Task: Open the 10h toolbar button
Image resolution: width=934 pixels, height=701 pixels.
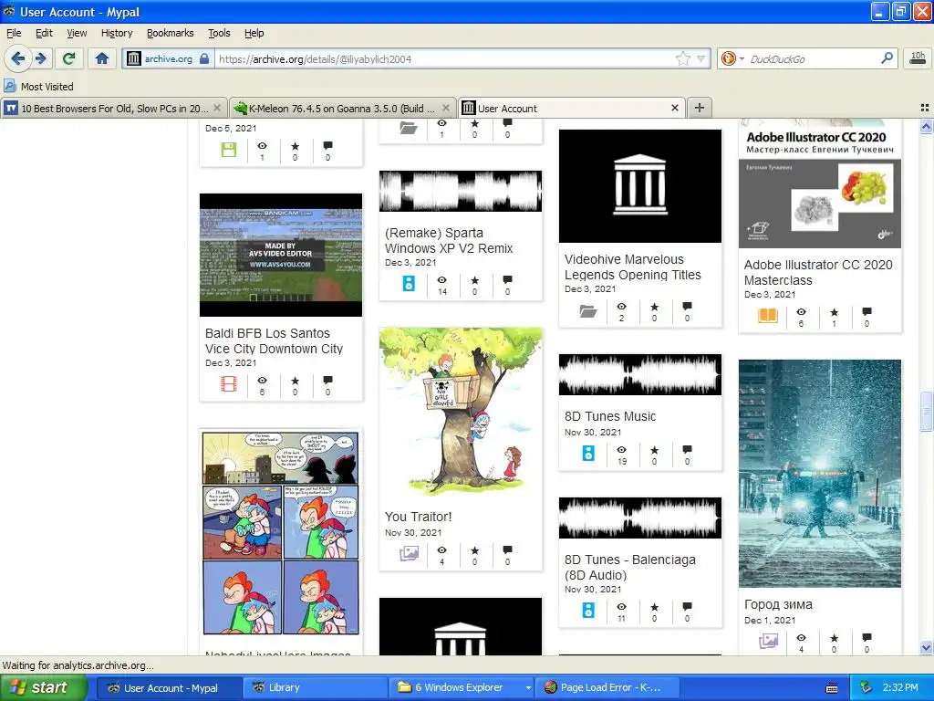Action: 918,58
